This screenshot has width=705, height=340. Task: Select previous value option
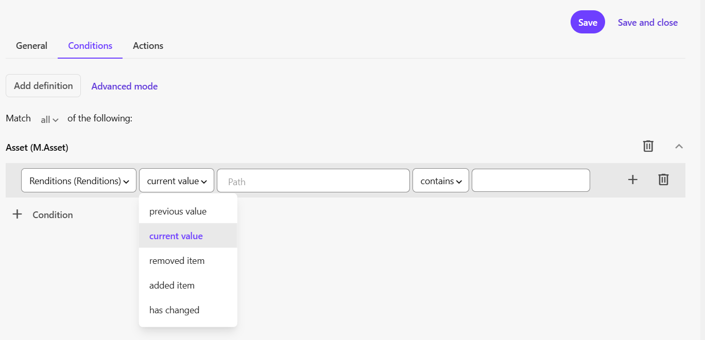(x=178, y=211)
